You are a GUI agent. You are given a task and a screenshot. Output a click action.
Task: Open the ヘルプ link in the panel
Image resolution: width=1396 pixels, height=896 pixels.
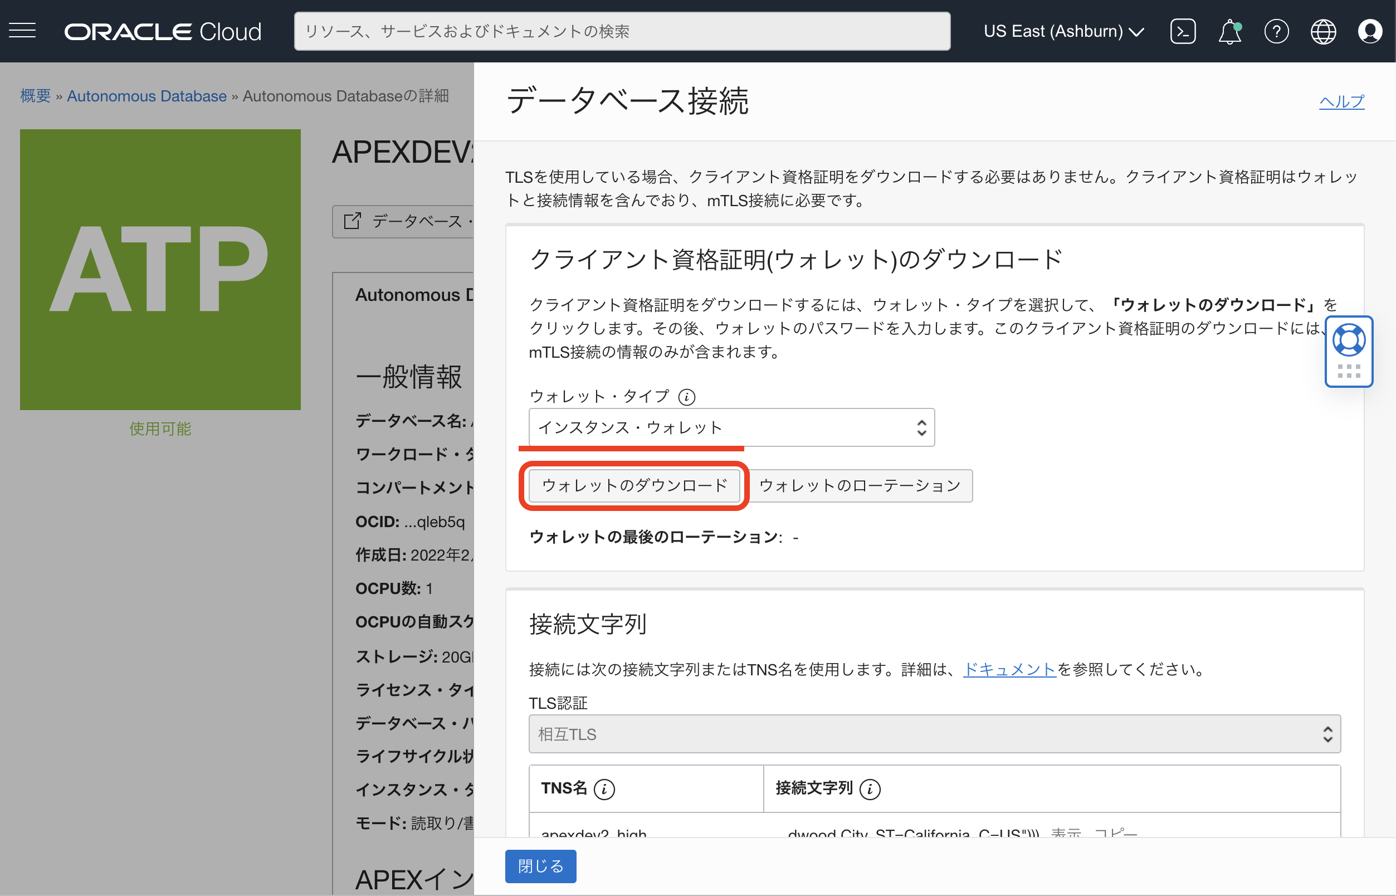pos(1341,101)
